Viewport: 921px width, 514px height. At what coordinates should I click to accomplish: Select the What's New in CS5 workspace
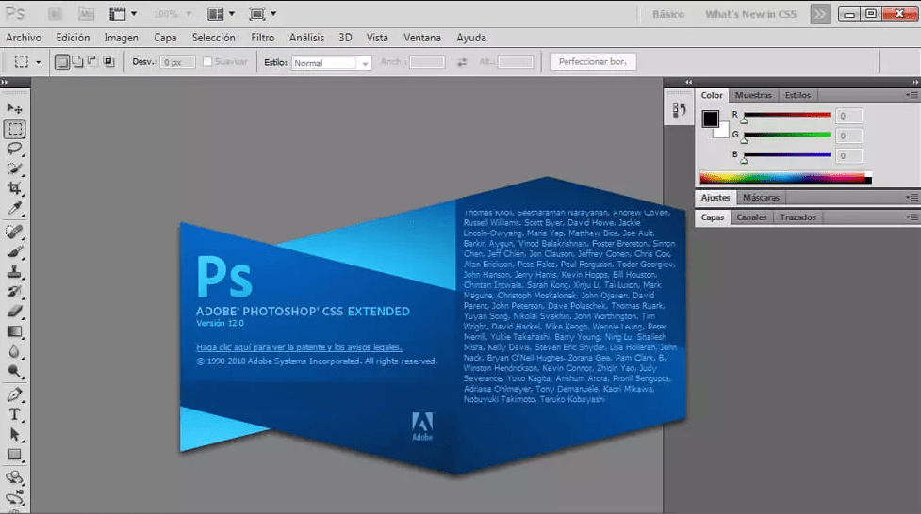[750, 14]
